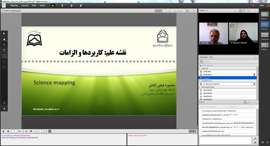The height and width of the screenshot is (146, 270).
Task: Switch Attendees pod to status view
Action: [208, 62]
